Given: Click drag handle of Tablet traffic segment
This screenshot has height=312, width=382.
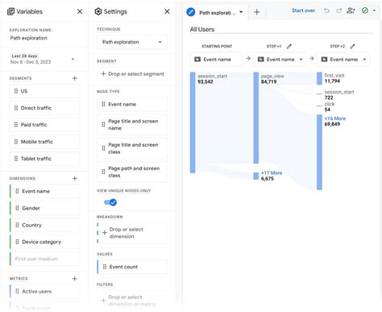Looking at the screenshot, I should (x=16, y=159).
